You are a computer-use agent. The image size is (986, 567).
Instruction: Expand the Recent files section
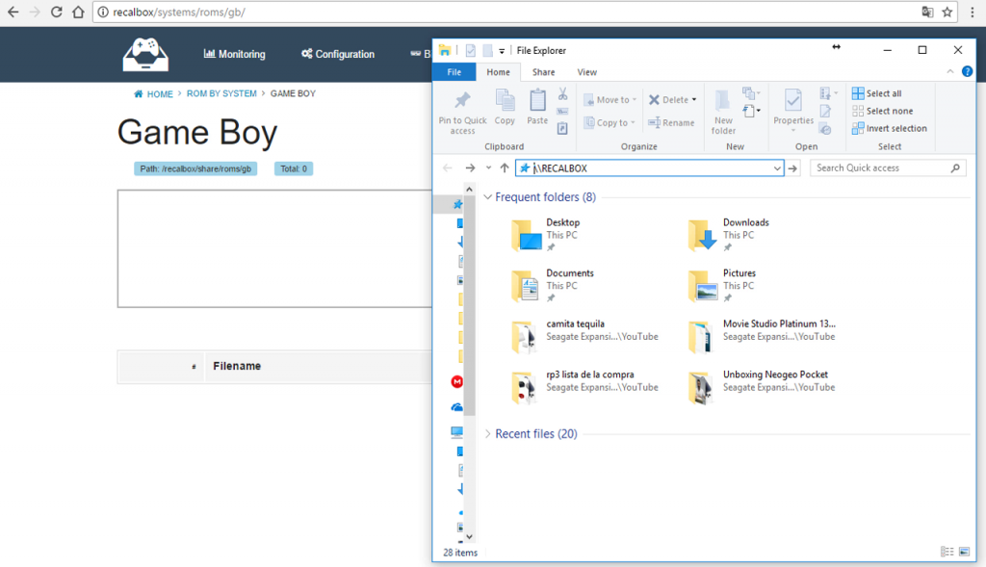pyautogui.click(x=487, y=434)
